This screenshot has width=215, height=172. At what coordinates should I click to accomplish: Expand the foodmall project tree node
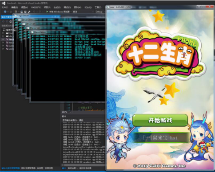(3, 39)
